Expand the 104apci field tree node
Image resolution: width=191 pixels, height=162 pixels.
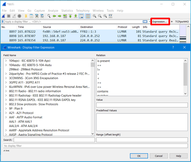pos(6,61)
